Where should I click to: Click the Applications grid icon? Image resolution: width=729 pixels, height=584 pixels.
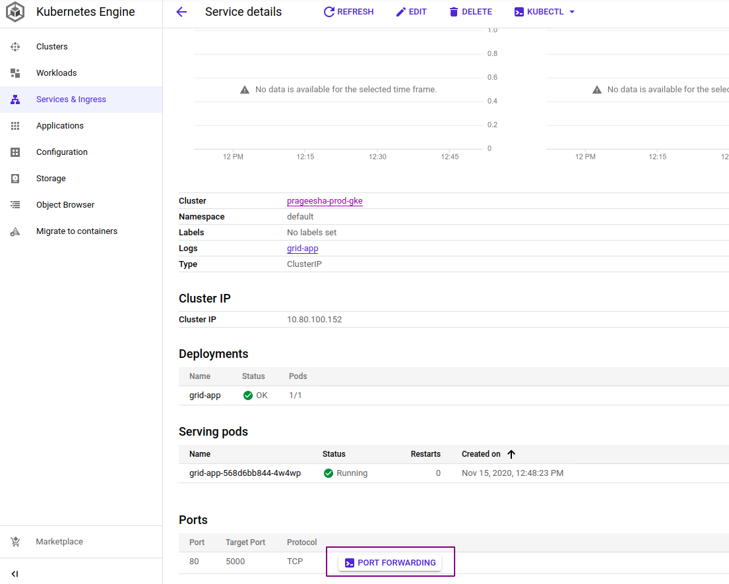point(15,126)
